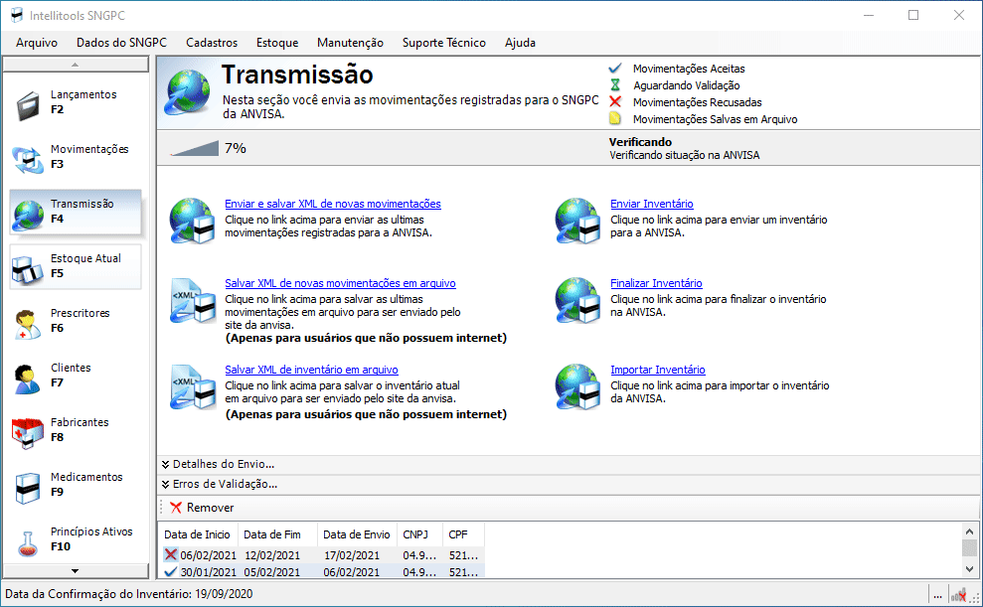Click the network status icon in status bar
This screenshot has height=607, width=983.
point(959,595)
